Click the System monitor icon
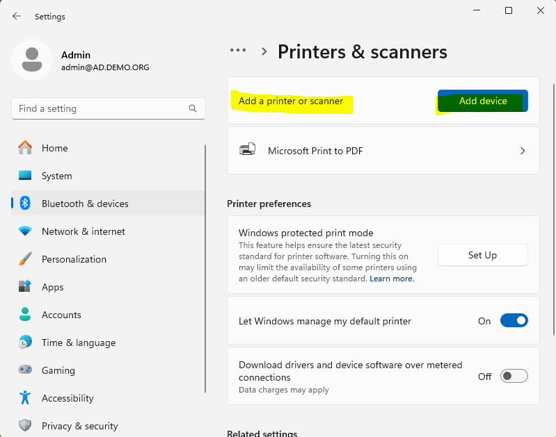Image resolution: width=556 pixels, height=437 pixels. [x=25, y=175]
